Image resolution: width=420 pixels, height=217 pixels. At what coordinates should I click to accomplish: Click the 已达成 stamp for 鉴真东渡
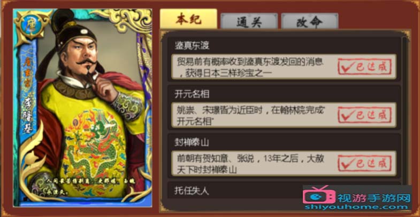[364, 67]
